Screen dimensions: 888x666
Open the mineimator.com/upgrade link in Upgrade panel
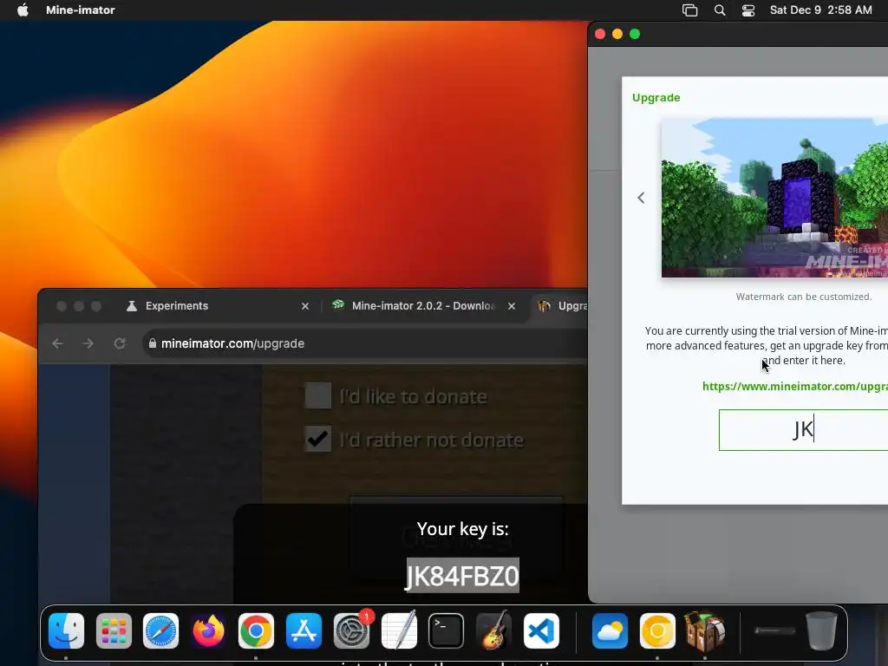795,386
